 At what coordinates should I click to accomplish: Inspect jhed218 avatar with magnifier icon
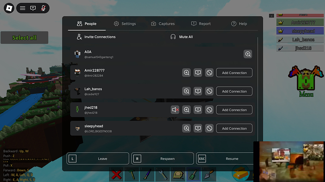pyautogui.click(x=187, y=110)
